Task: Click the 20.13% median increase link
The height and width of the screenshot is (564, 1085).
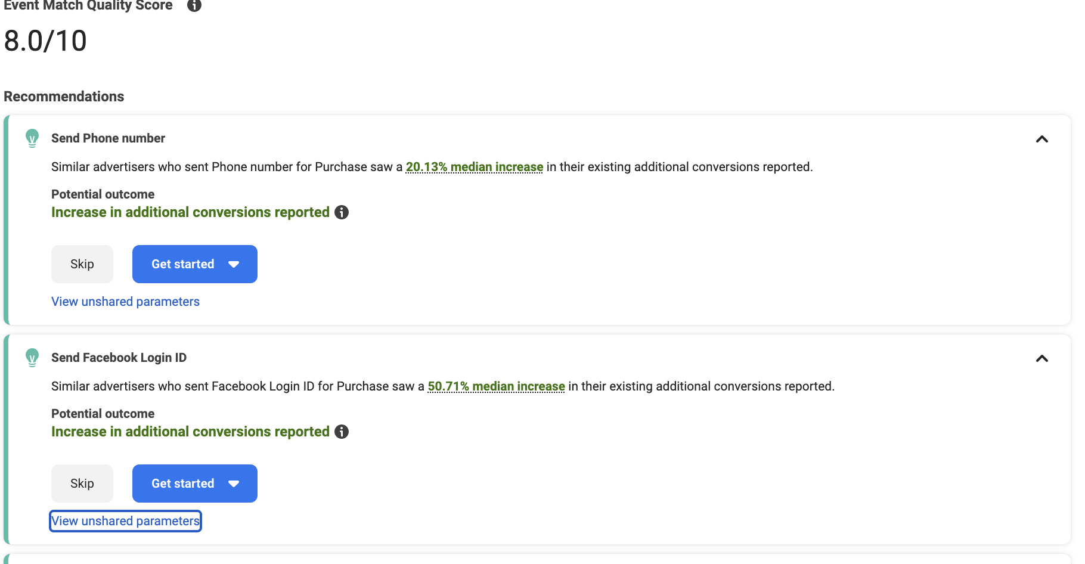Action: click(x=475, y=167)
